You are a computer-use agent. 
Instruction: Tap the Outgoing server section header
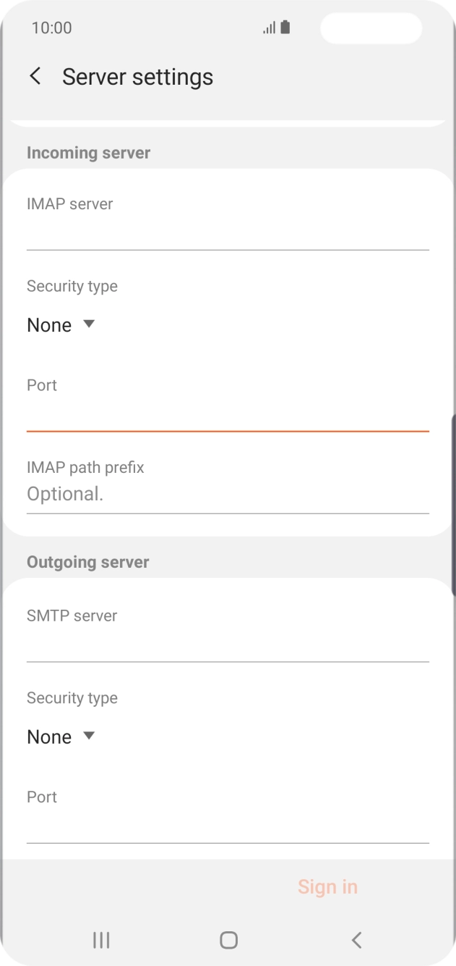click(x=87, y=561)
